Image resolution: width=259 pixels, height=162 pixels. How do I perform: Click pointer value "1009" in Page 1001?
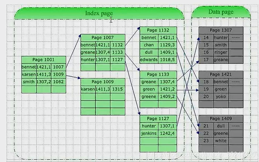[x=58, y=74]
